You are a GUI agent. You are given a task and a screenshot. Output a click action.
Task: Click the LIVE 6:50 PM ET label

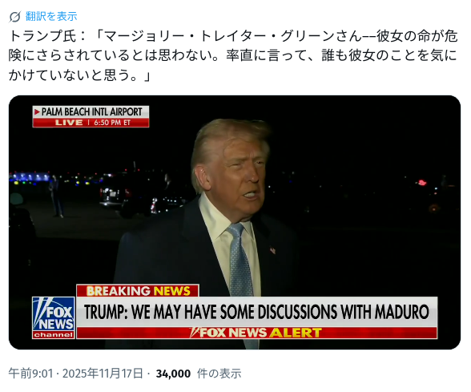[x=91, y=123]
